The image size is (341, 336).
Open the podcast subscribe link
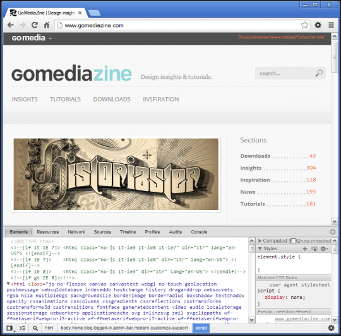click(281, 37)
